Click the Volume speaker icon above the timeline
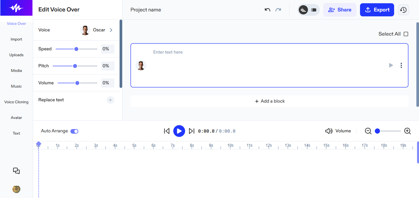This screenshot has height=198, width=419. point(329,131)
